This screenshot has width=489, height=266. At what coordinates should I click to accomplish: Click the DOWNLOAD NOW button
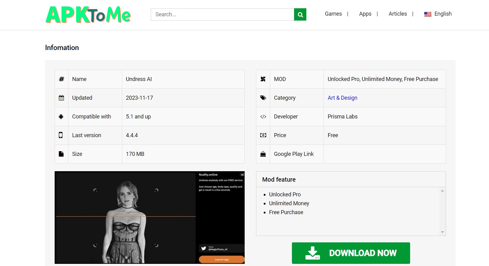(351, 253)
